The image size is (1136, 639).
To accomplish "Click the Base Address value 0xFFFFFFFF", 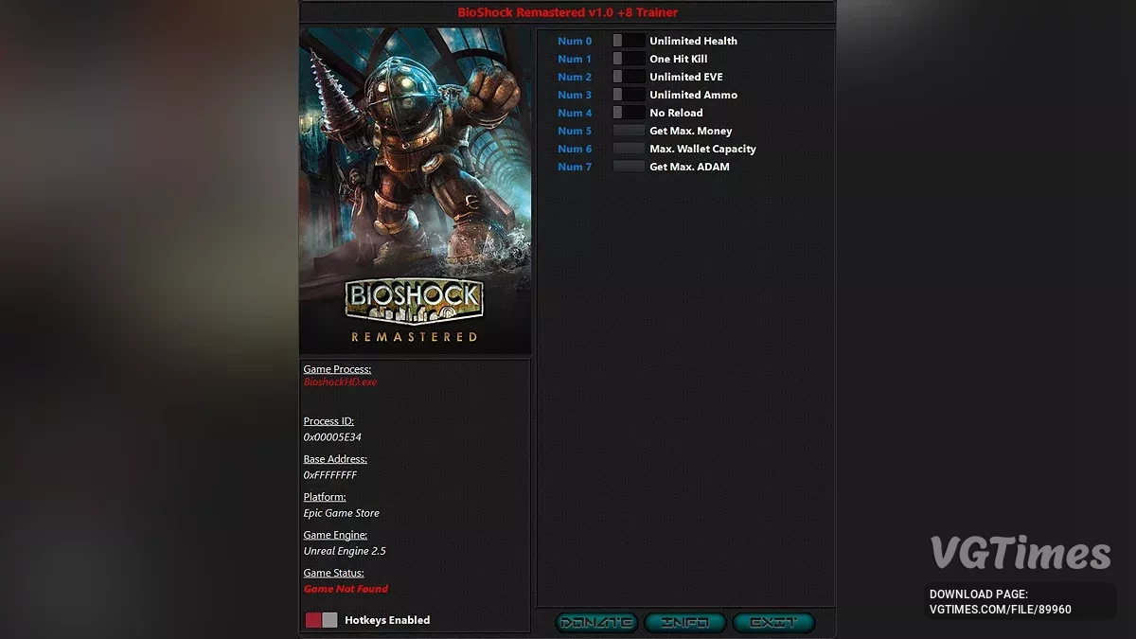I will pyautogui.click(x=330, y=475).
